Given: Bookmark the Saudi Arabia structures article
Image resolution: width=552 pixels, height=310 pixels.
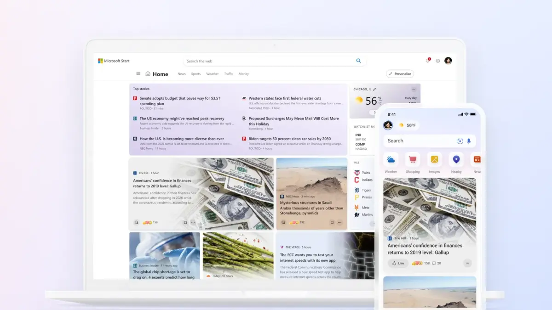Looking at the screenshot, I should point(332,222).
